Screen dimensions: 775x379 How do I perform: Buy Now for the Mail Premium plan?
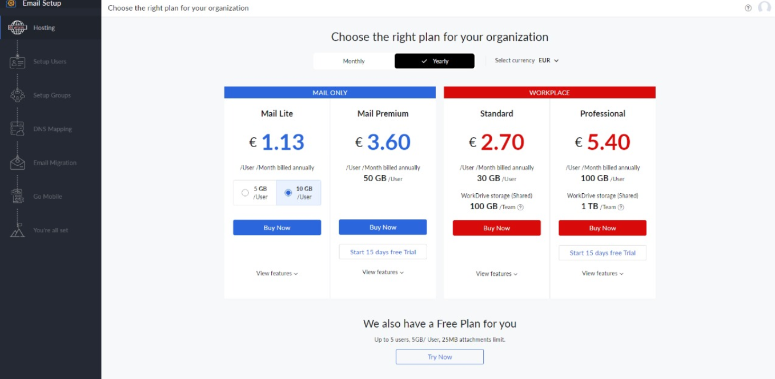[x=383, y=227]
